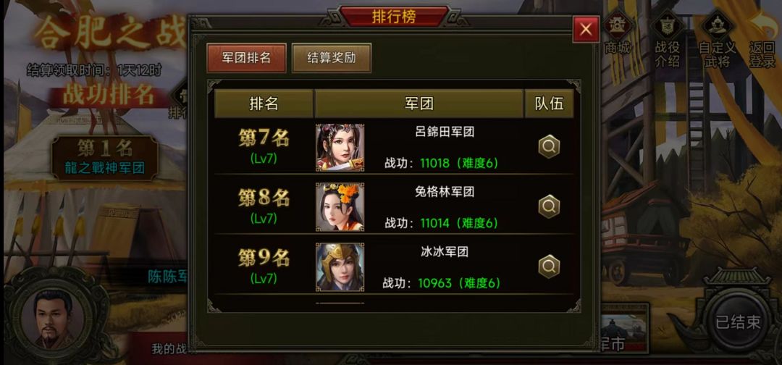Click the 返回登录 return arrow icon
This screenshot has width=782, height=365.
point(762,40)
